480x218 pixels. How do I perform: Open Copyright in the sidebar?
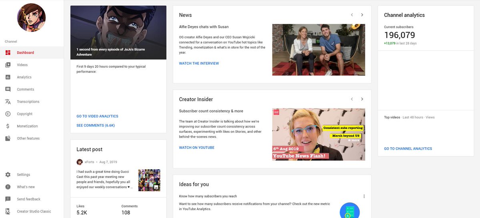[32, 114]
